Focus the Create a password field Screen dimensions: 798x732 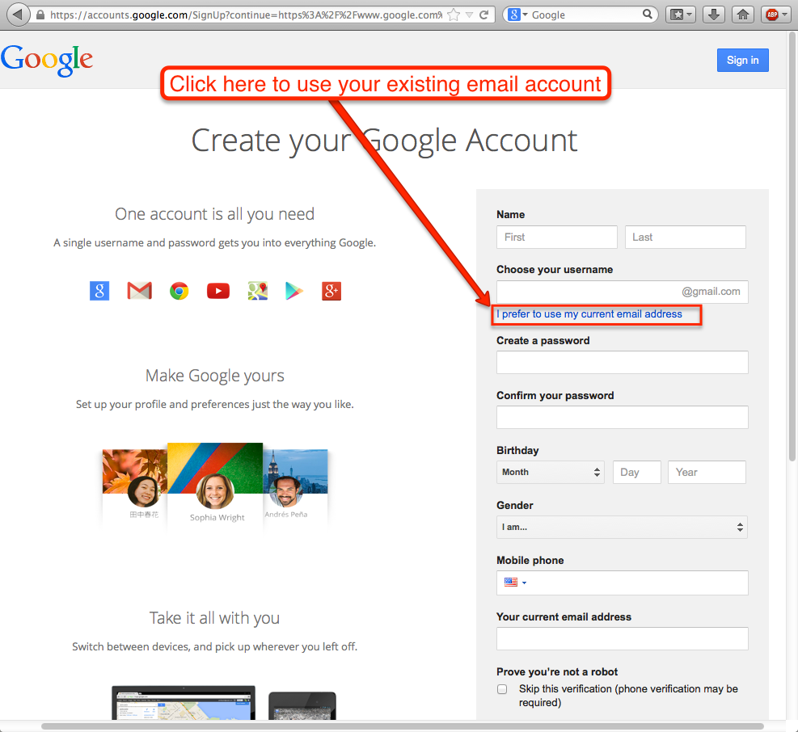pyautogui.click(x=622, y=362)
